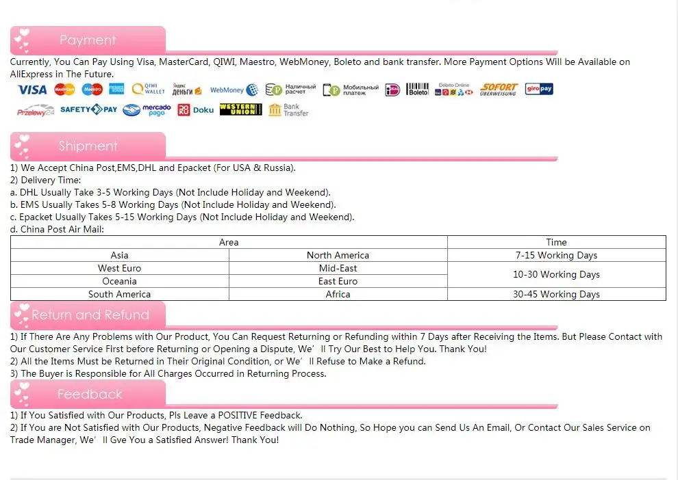Click the '7-15 Working Days' cell
The width and height of the screenshot is (678, 480).
pos(557,255)
